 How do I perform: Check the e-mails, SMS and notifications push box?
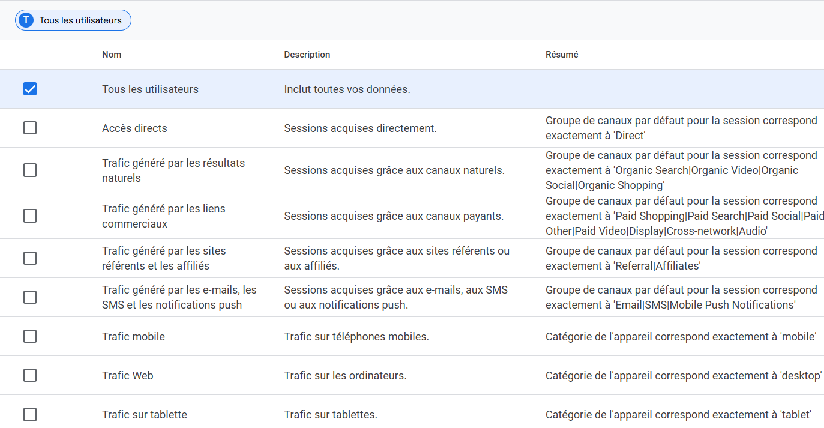30,297
